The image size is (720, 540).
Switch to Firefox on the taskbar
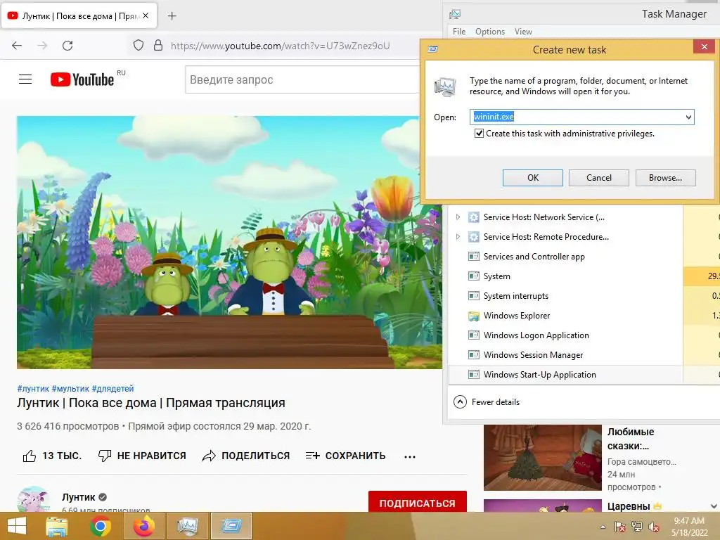pos(143,526)
